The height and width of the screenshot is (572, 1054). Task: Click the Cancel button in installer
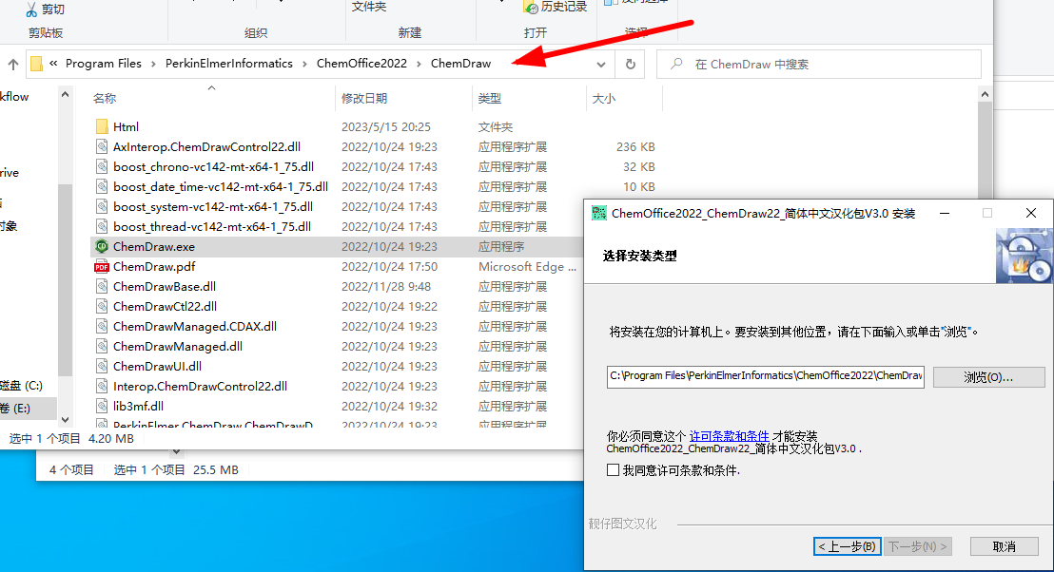tap(1005, 546)
